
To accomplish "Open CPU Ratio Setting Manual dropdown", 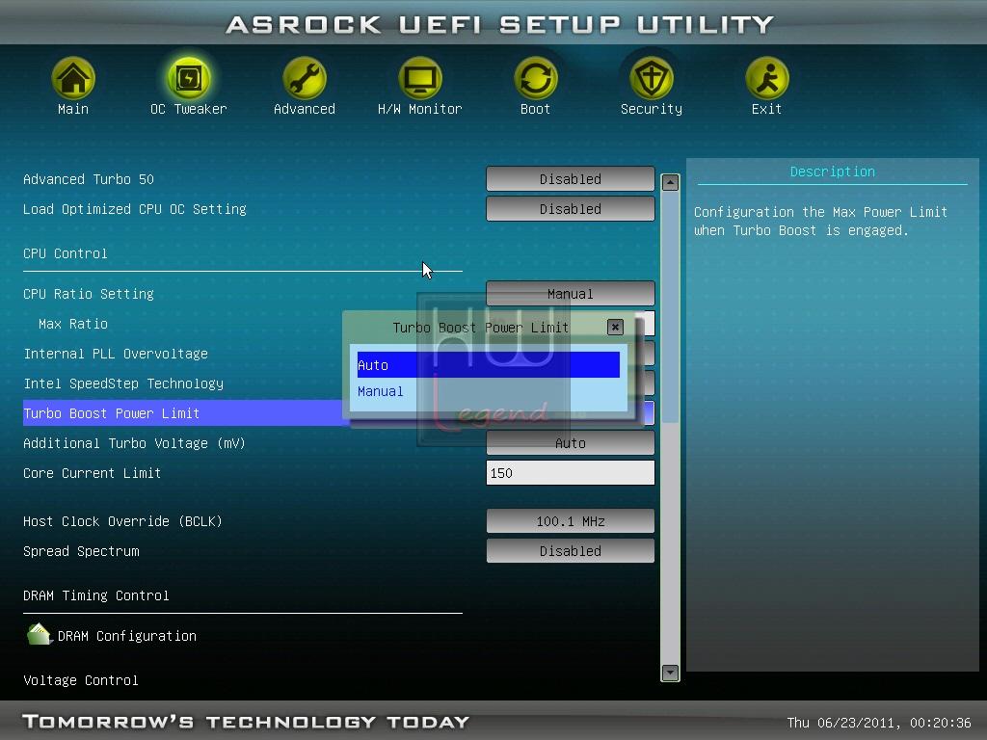I will click(x=571, y=293).
